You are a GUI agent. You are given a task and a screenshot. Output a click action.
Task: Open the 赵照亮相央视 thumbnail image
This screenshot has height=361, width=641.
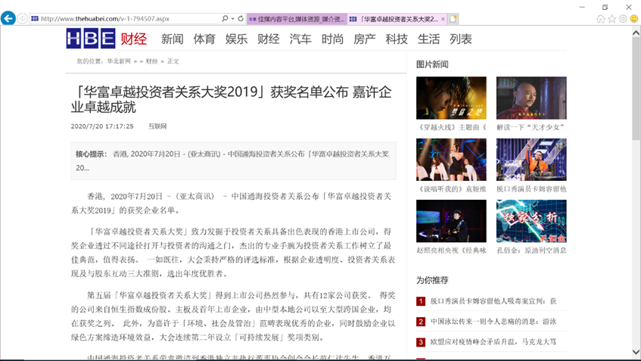[x=451, y=221]
